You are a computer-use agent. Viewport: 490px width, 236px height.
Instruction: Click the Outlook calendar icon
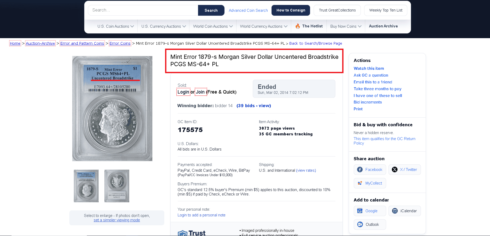point(360,225)
